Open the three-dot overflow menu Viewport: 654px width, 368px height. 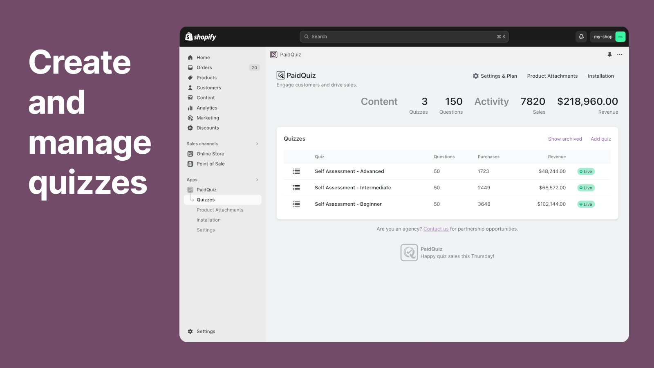620,54
